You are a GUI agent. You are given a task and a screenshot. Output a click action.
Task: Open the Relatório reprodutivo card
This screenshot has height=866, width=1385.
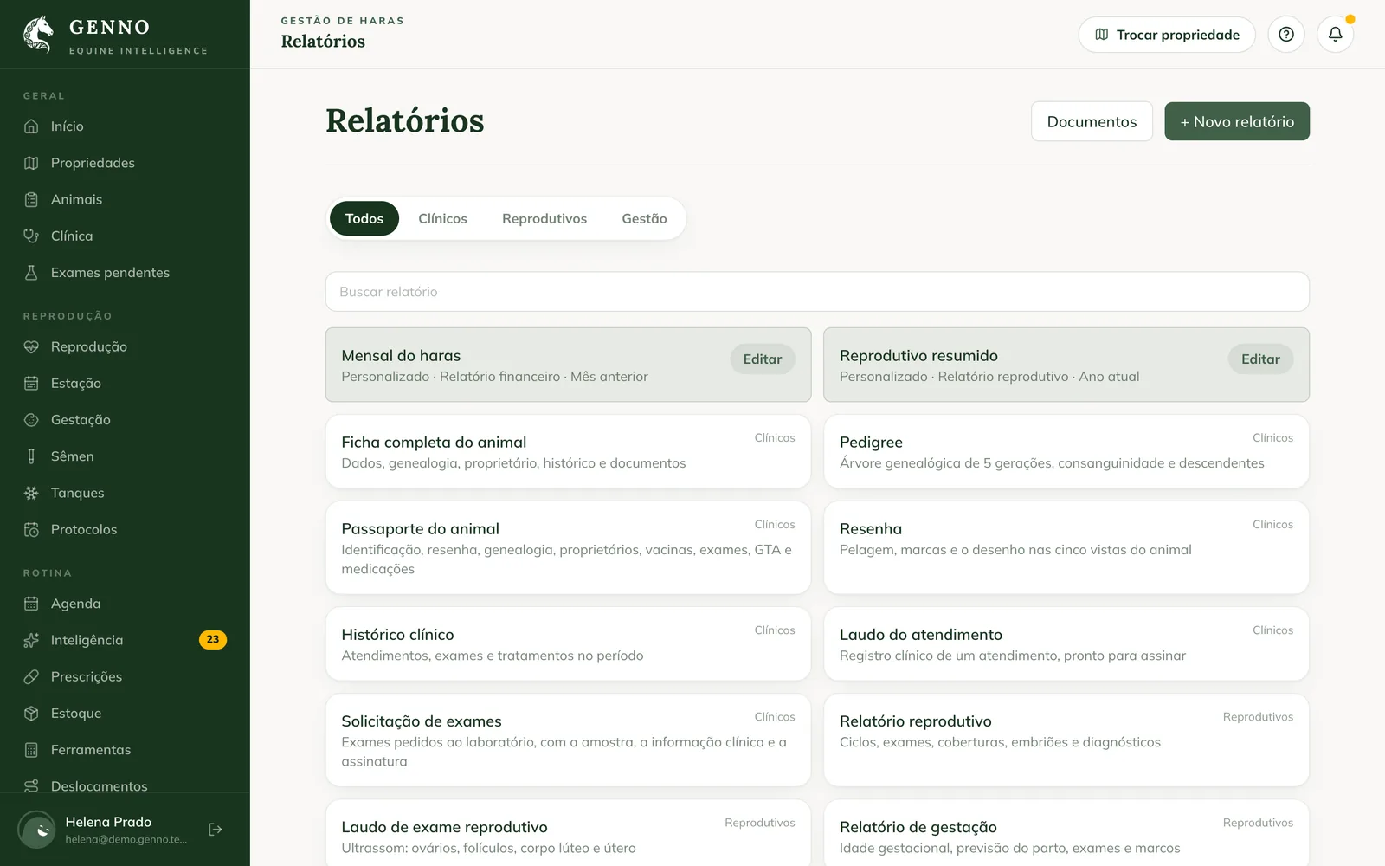[1066, 740]
